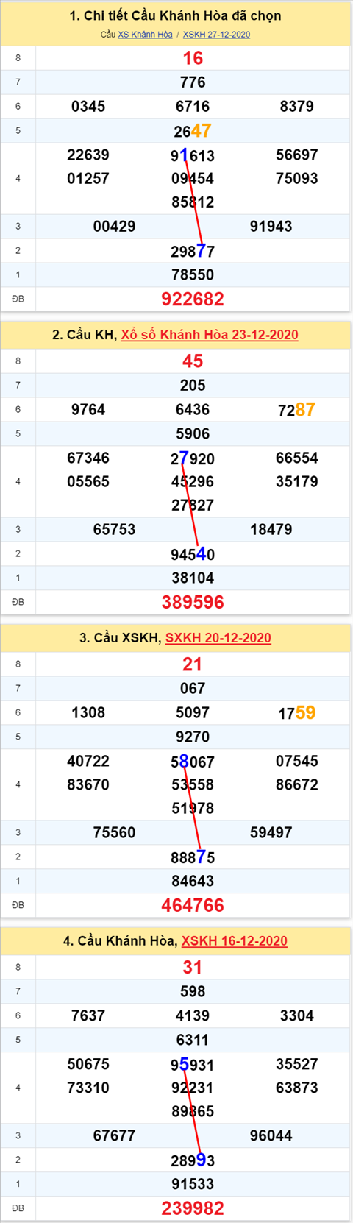The image size is (353, 1223).
Task: Select special prize number 239982
Action: tap(193, 1208)
